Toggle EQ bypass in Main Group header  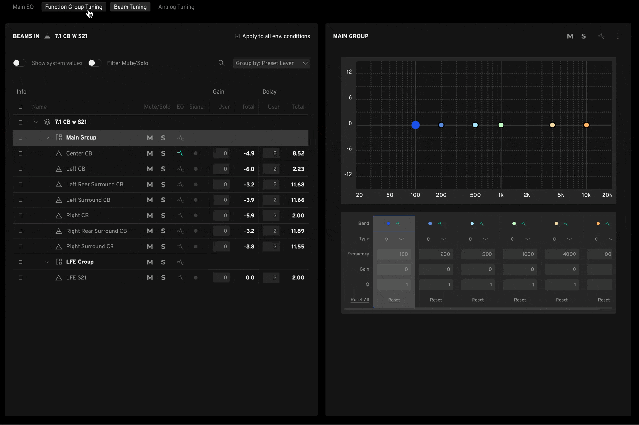(x=601, y=36)
